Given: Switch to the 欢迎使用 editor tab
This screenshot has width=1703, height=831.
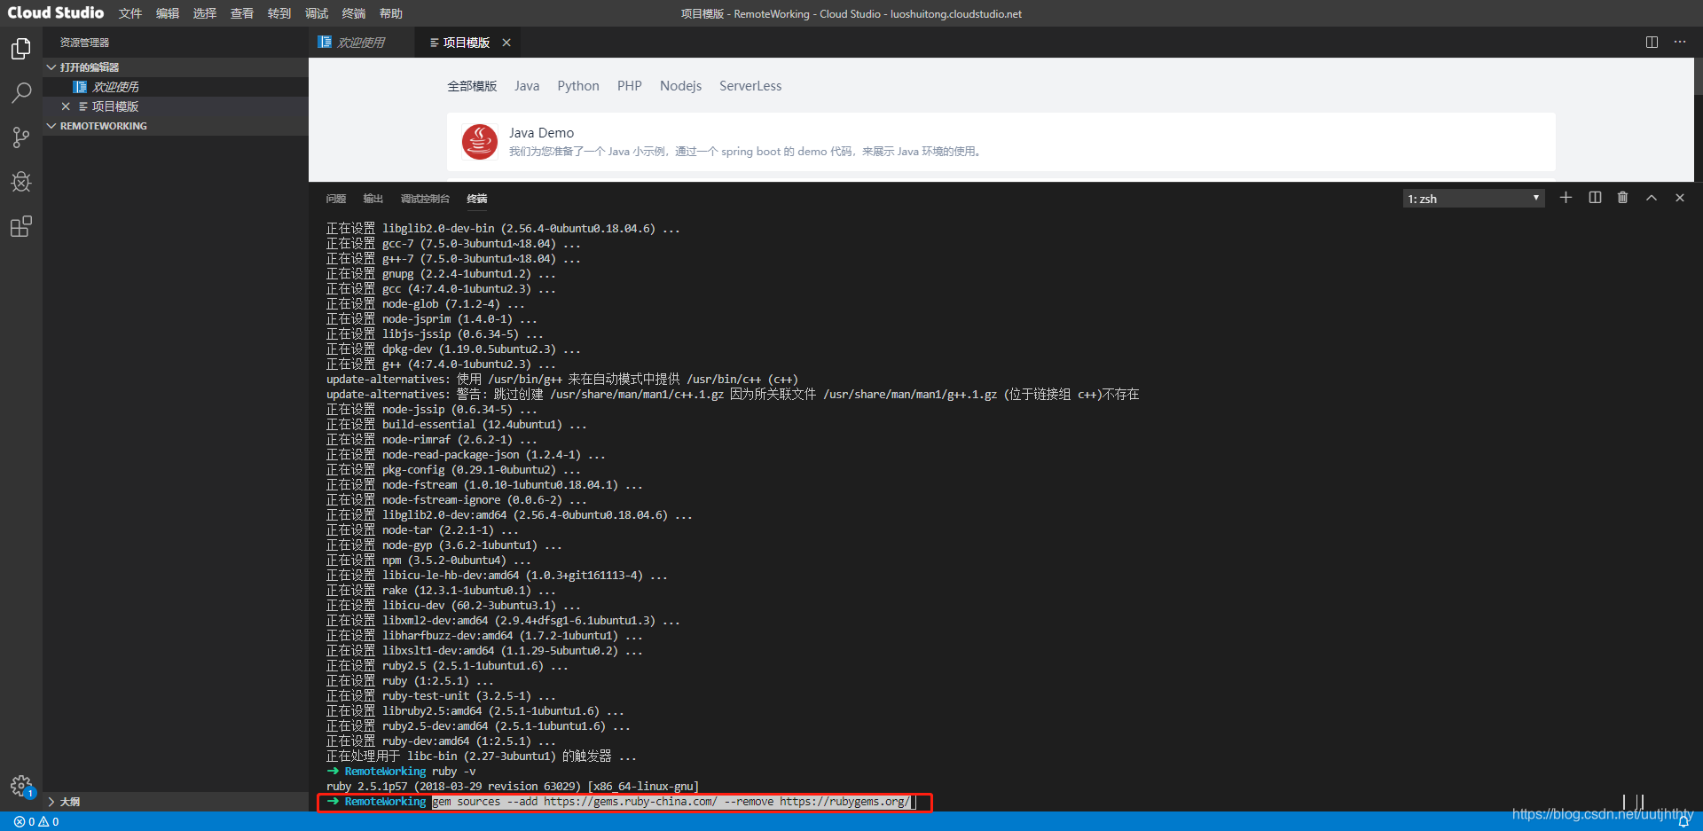Looking at the screenshot, I should click(x=361, y=43).
